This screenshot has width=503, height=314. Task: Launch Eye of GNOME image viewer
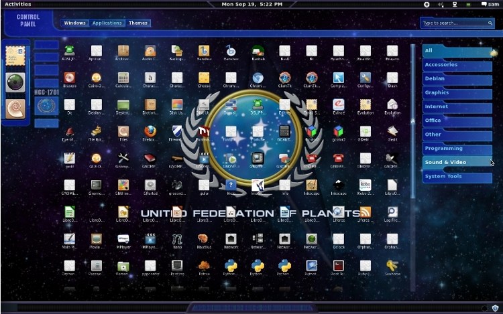(70, 131)
